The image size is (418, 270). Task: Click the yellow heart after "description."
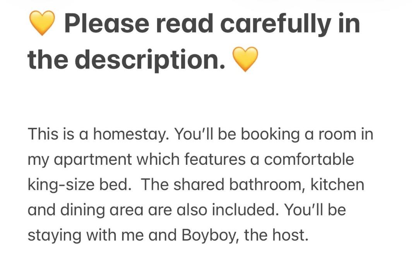(x=245, y=59)
